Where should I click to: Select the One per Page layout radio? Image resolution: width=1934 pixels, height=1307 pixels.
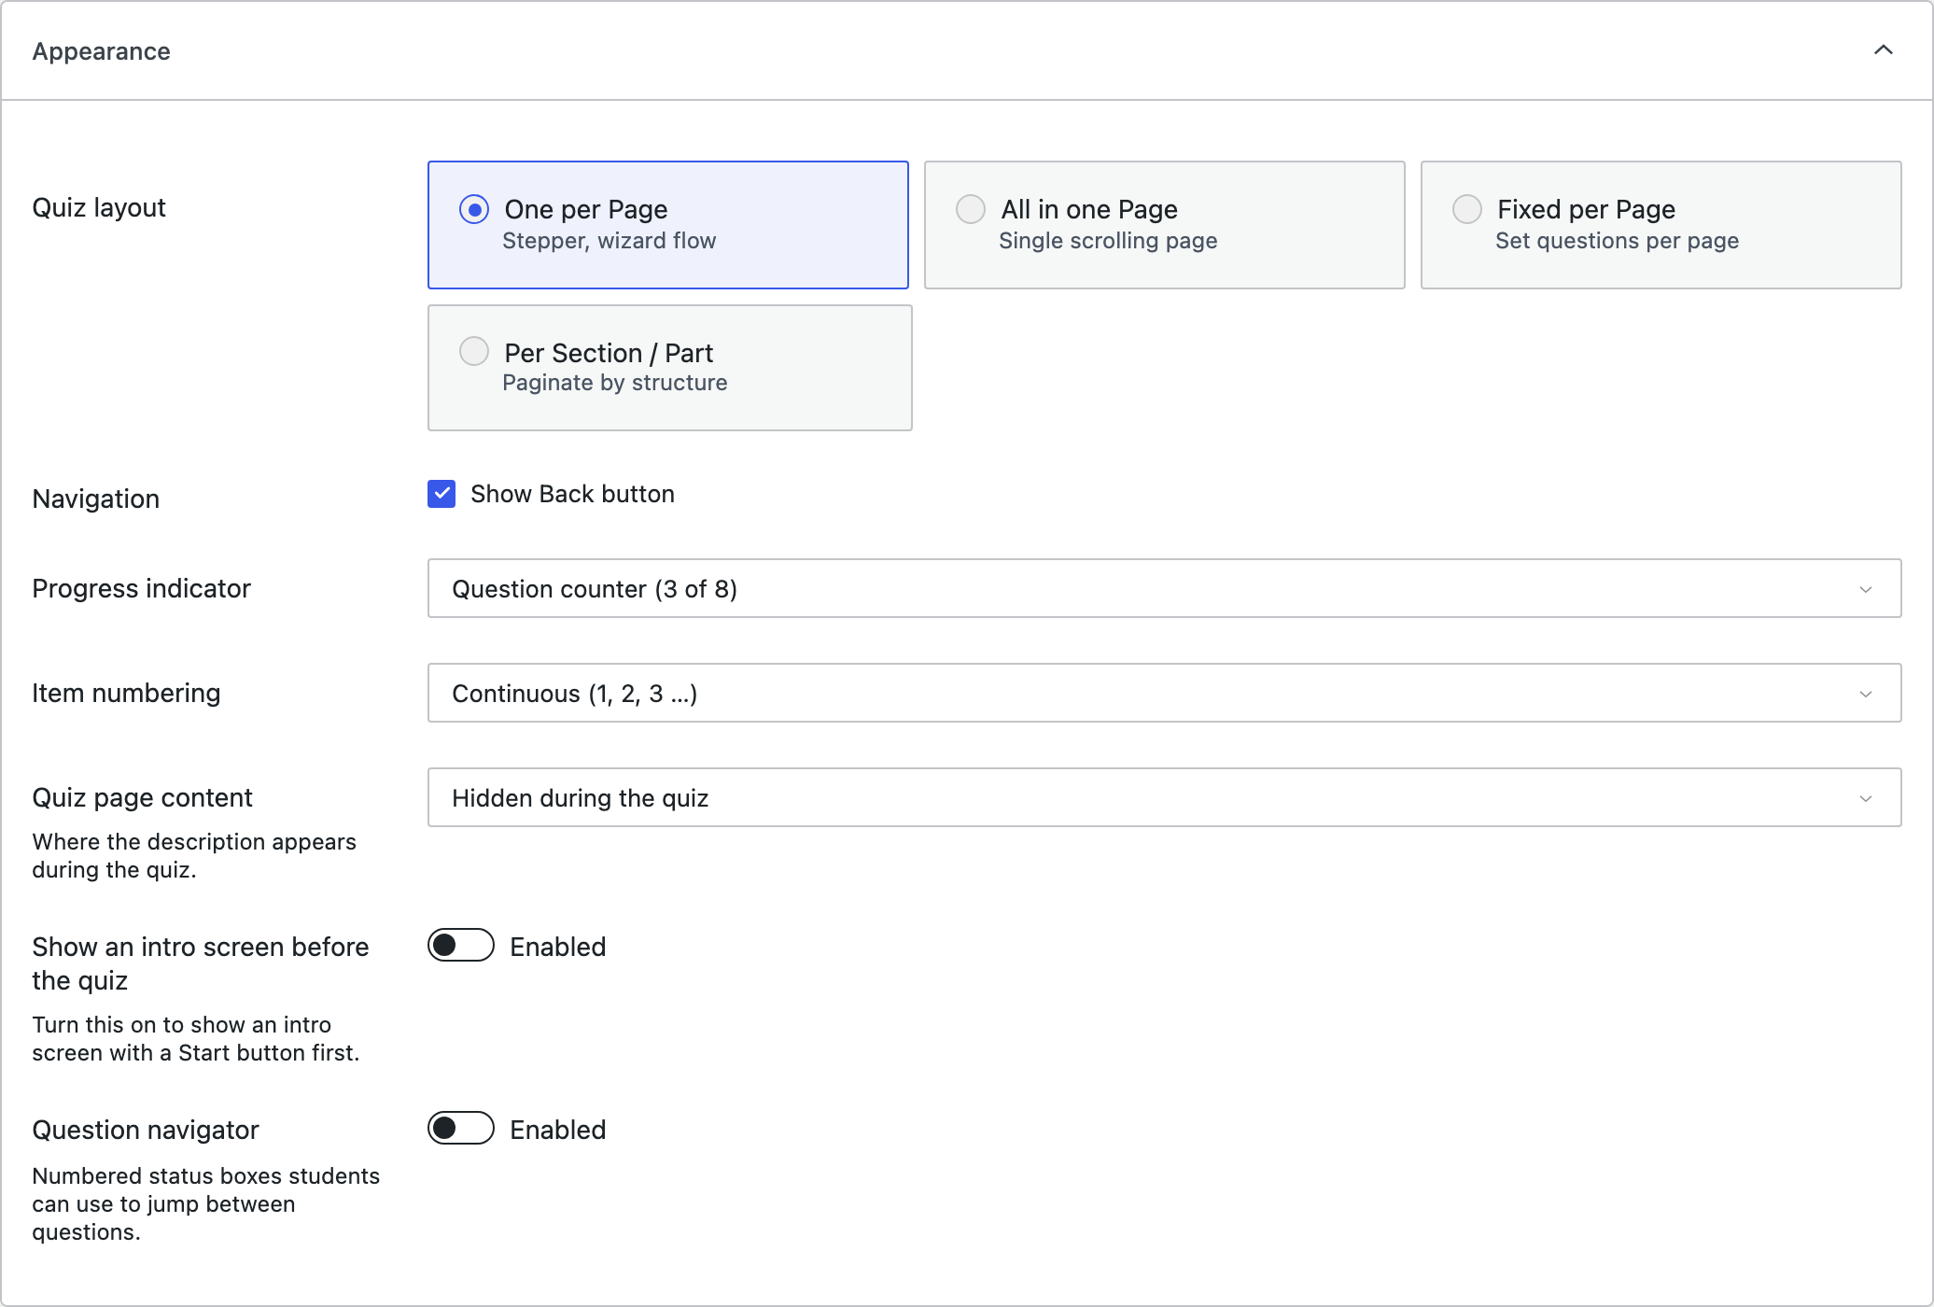pyautogui.click(x=474, y=209)
